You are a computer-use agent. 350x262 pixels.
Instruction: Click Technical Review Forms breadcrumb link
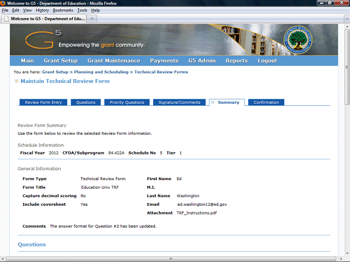click(x=161, y=72)
